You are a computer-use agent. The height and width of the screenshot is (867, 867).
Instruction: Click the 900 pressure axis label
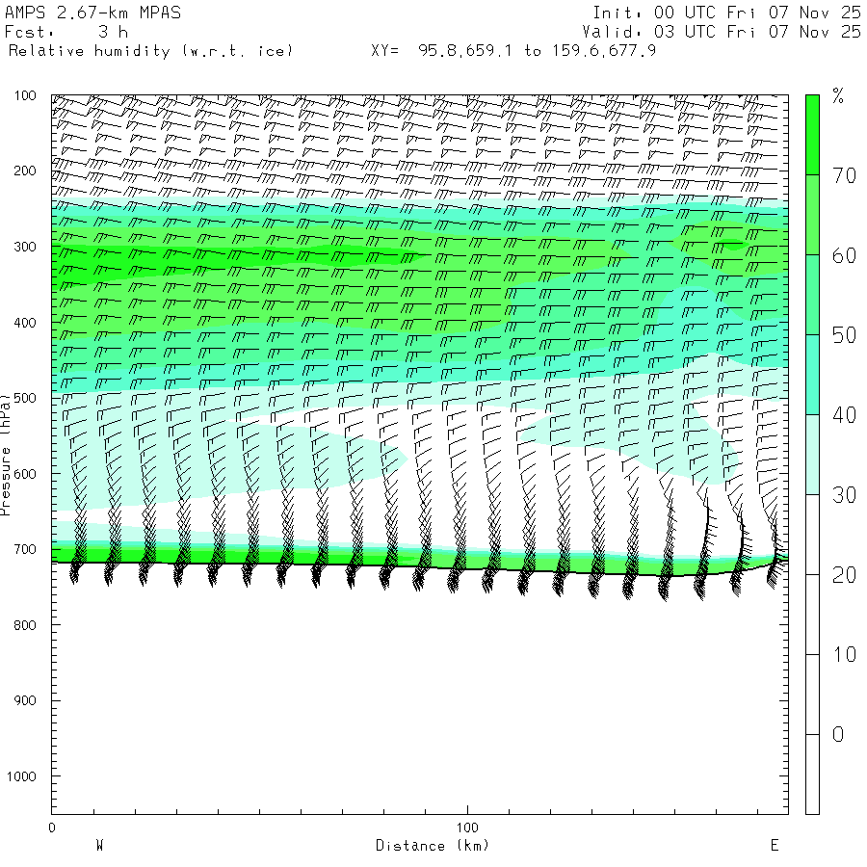[25, 700]
